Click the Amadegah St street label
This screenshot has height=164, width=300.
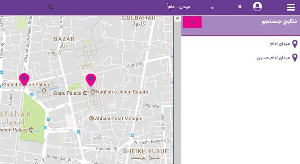(59, 157)
